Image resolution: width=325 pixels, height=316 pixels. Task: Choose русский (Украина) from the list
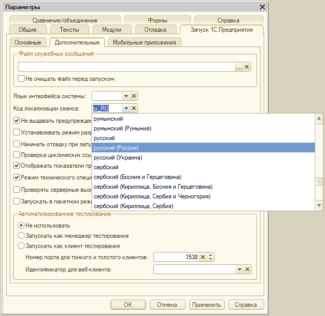coord(203,157)
